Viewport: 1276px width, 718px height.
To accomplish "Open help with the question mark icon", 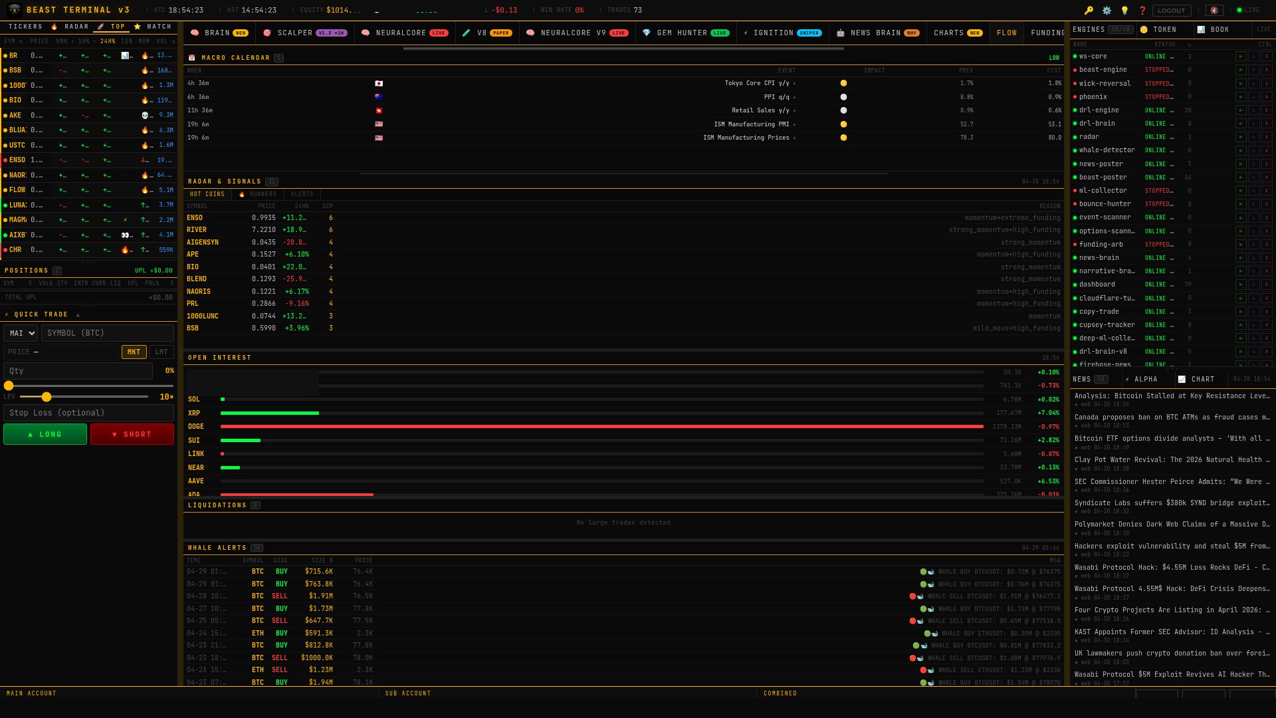I will [1142, 11].
